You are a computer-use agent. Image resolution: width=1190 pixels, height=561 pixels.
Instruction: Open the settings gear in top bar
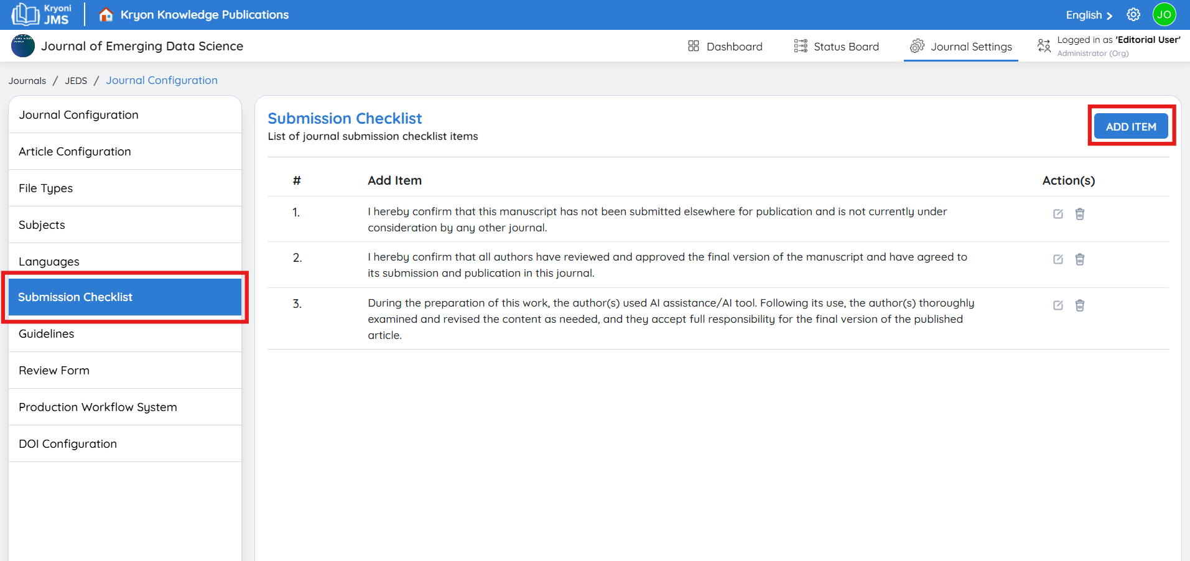click(1133, 15)
